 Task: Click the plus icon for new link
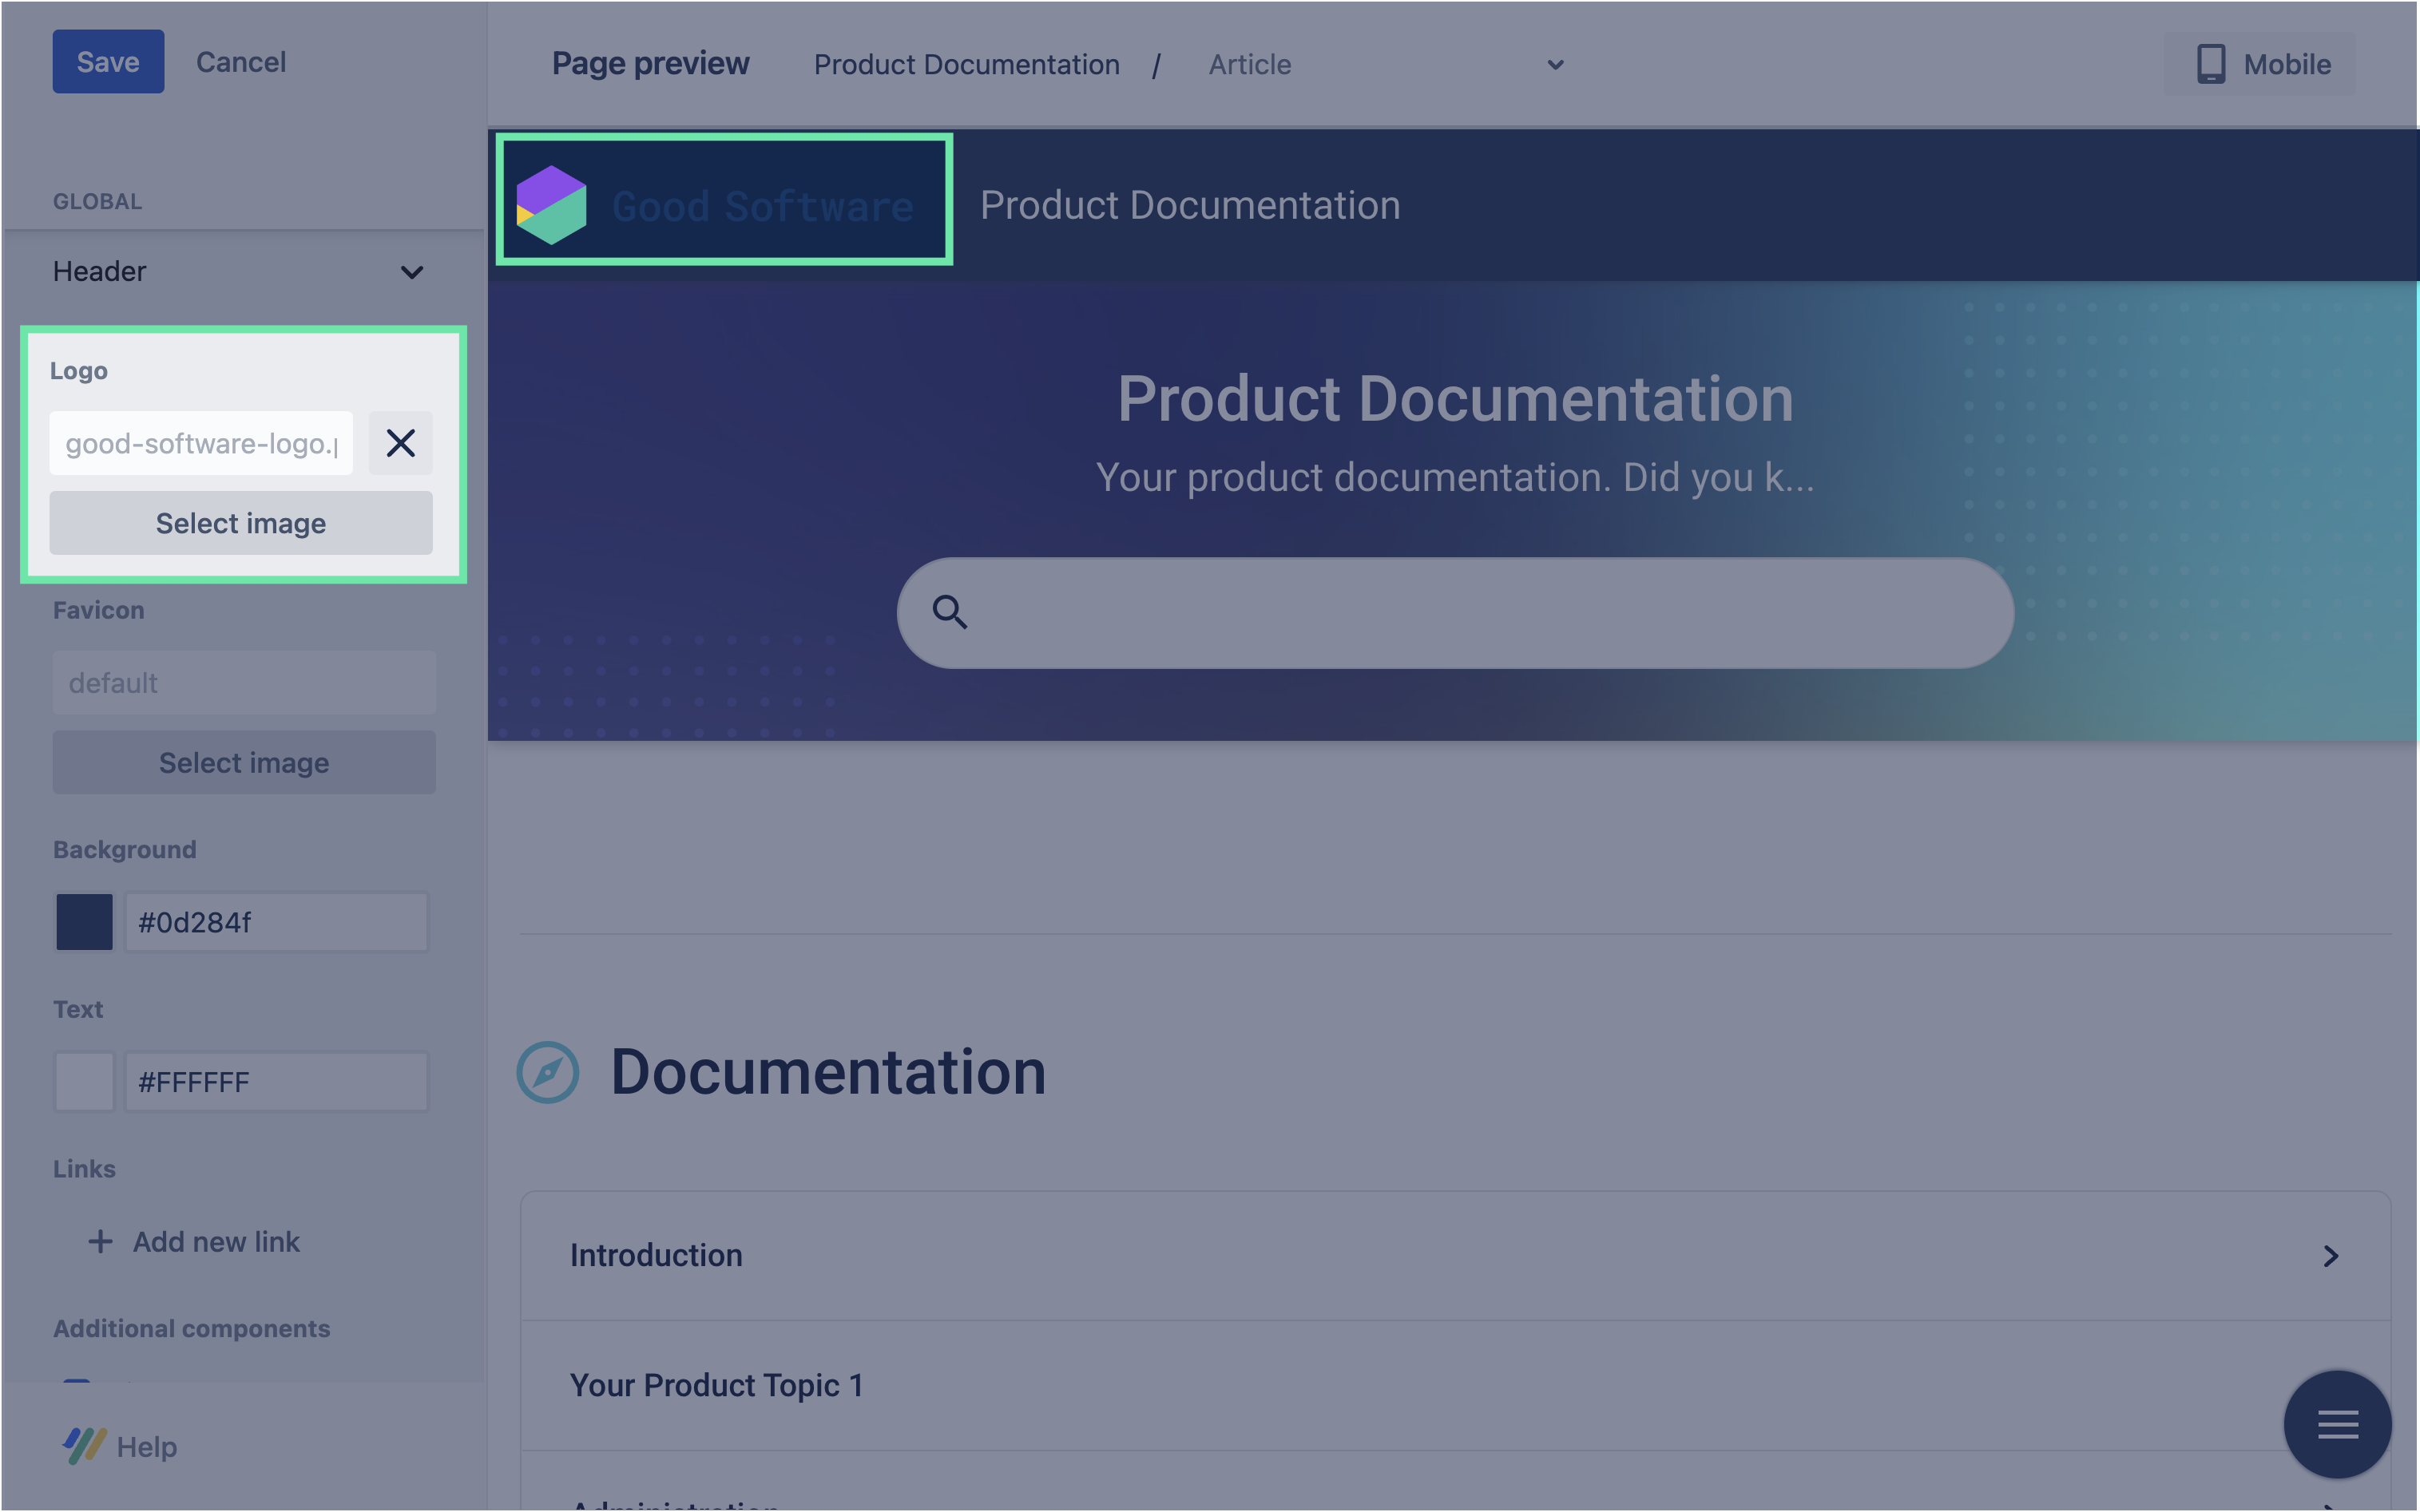100,1241
